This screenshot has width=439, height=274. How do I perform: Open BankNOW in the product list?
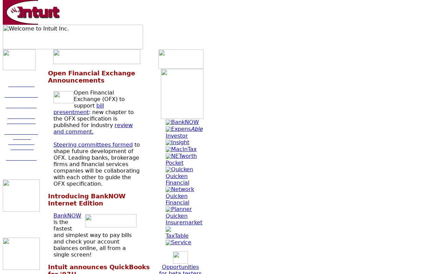tap(182, 122)
